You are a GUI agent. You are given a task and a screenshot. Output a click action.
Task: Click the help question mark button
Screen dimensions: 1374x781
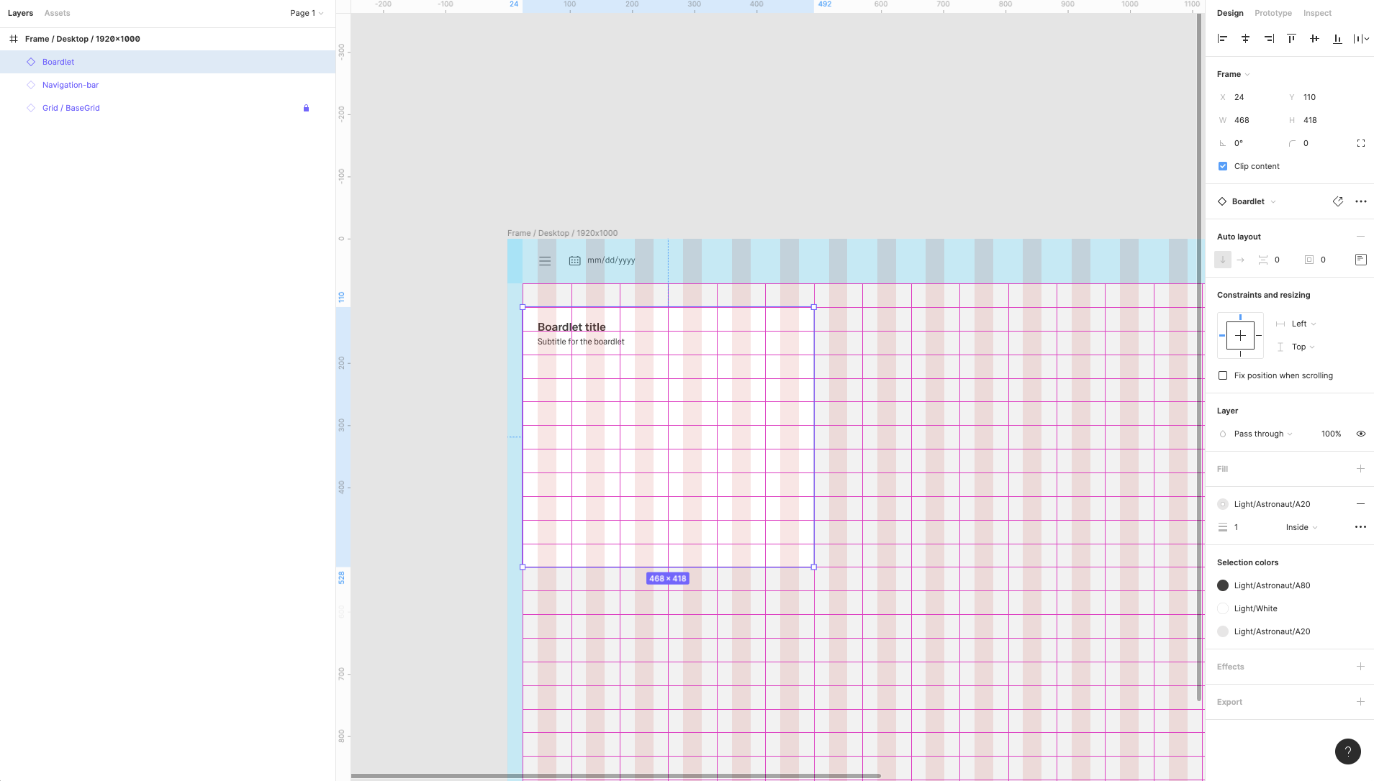click(x=1347, y=752)
